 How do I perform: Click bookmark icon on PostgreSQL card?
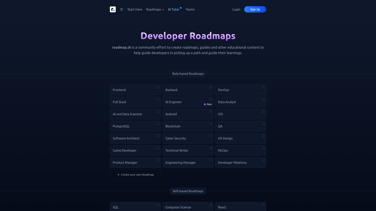point(158,124)
